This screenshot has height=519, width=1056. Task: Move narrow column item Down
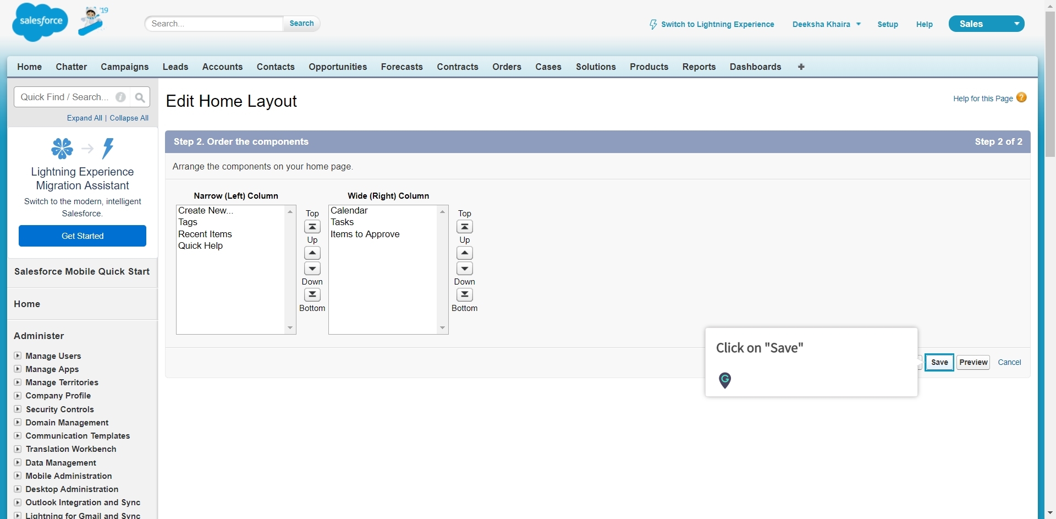[312, 269]
